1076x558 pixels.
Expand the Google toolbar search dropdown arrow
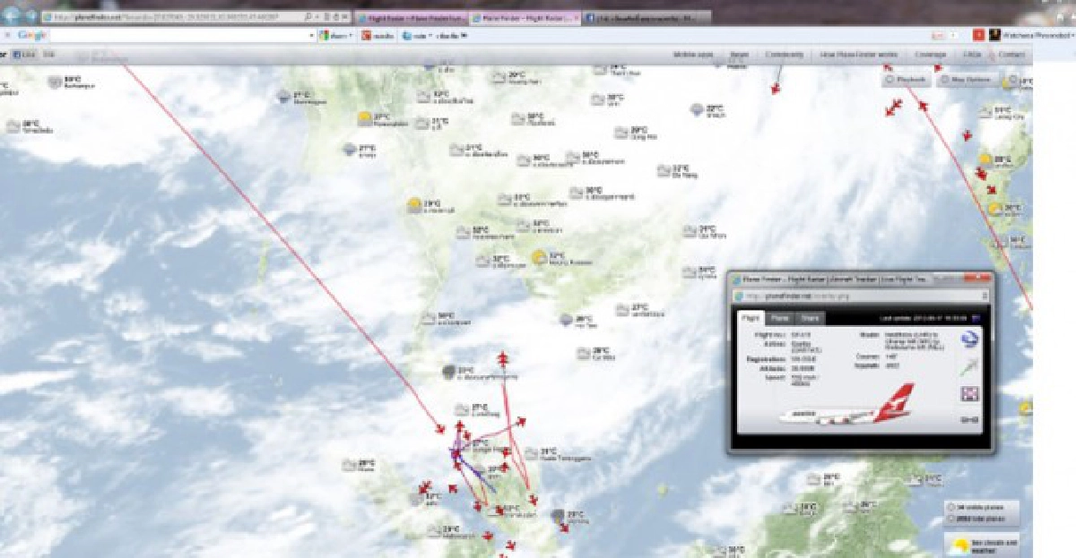[313, 35]
